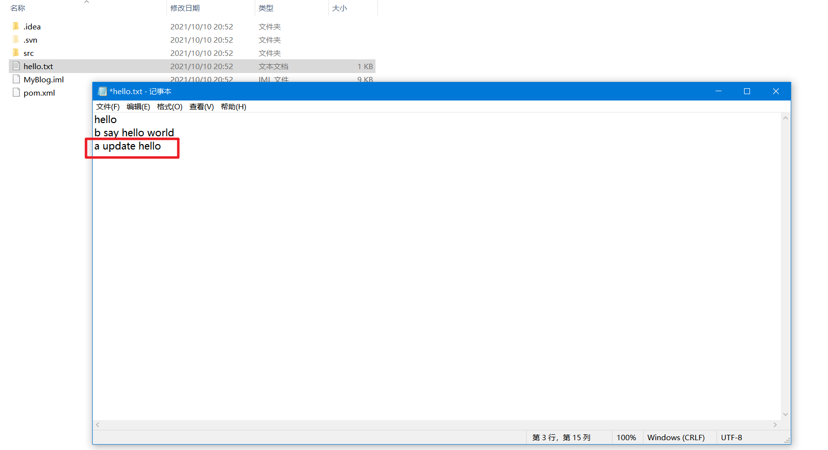Click the src modified date cell
Image resolution: width=828 pixels, height=450 pixels.
[202, 53]
